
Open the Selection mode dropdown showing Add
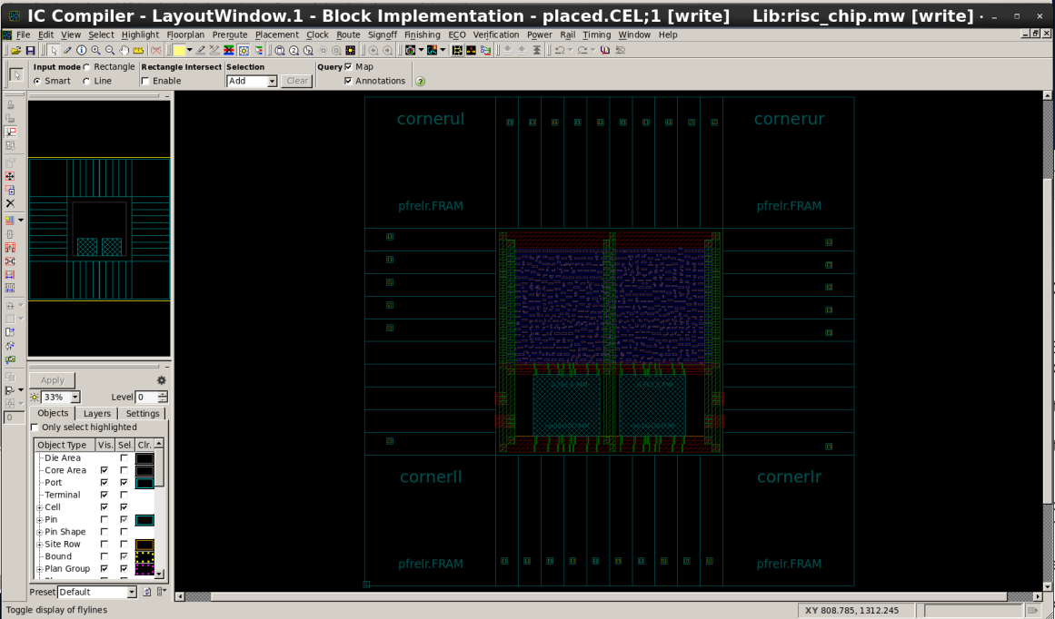(252, 81)
